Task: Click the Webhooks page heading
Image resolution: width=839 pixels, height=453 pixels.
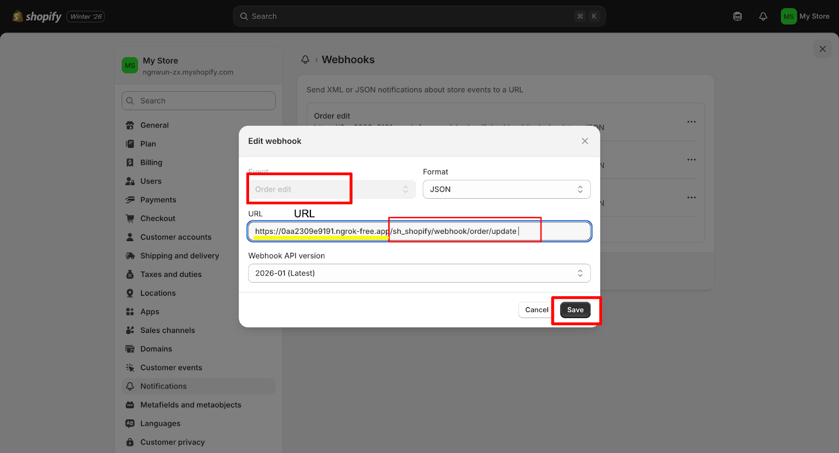Action: pos(348,60)
